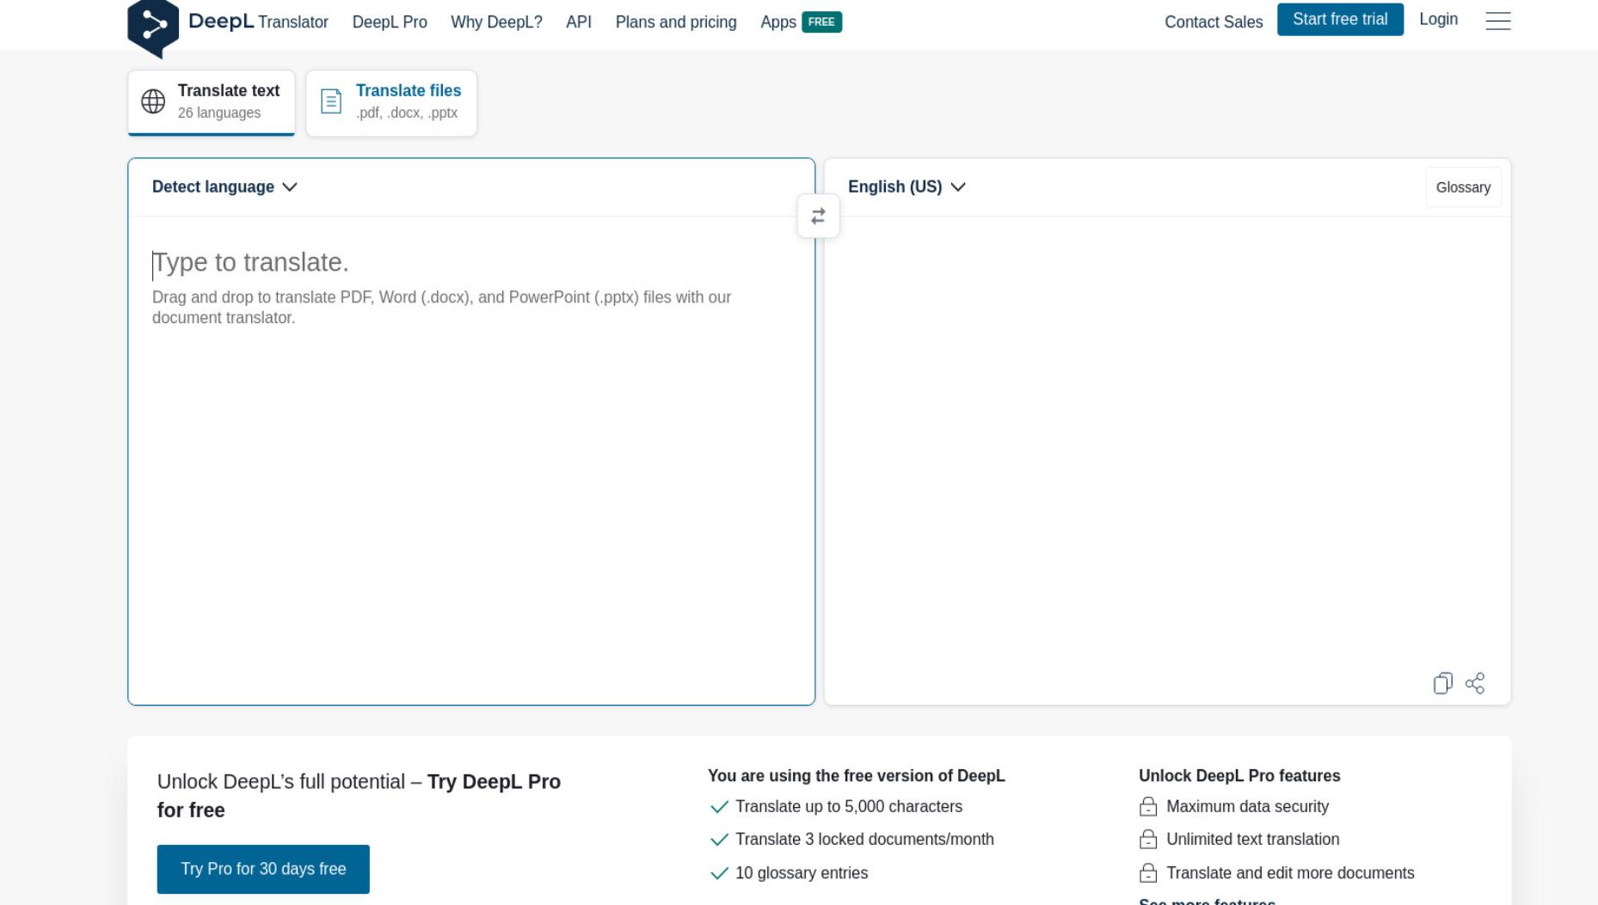Click lock icon beside Maximum data security
This screenshot has width=1598, height=905.
click(1148, 807)
